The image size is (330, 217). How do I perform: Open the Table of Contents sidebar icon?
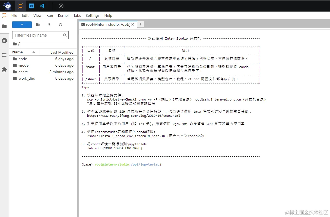tap(4, 55)
